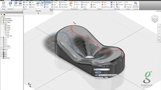Choose the Split tool
This screenshot has width=161, height=90.
[x=54, y=5]
